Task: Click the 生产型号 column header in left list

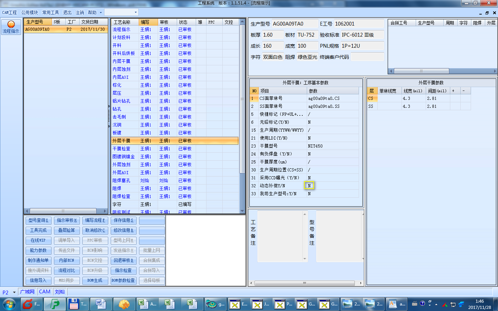Action: click(38, 22)
